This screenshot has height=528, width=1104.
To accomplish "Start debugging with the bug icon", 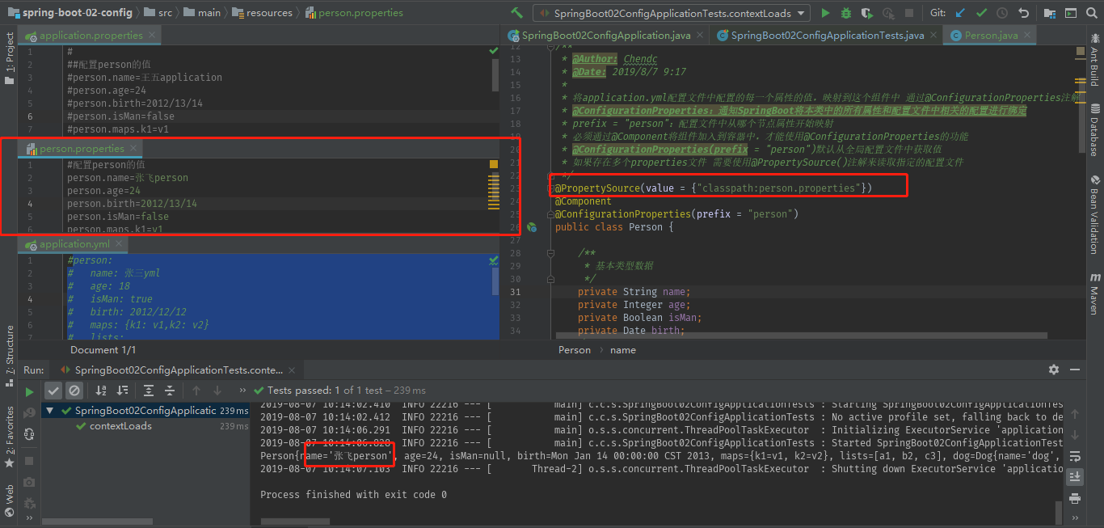I will click(846, 13).
